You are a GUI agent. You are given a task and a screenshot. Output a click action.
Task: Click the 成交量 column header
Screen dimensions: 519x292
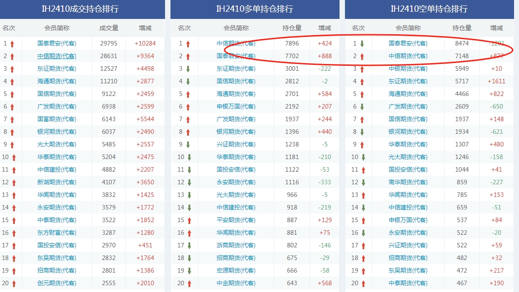(109, 28)
